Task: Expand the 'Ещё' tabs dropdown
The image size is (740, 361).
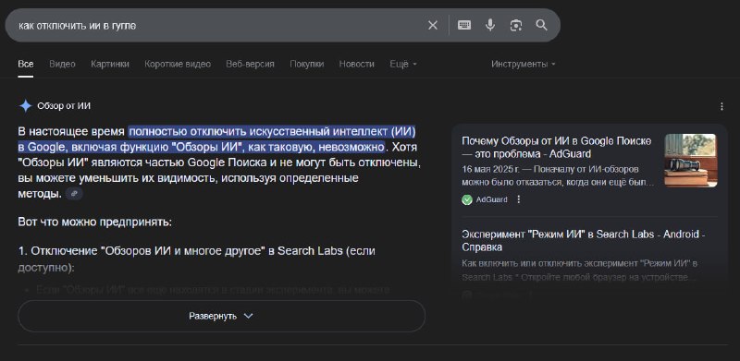Action: coord(403,64)
